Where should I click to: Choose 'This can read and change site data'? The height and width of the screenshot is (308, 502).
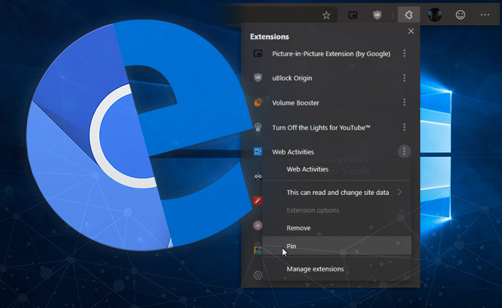337,192
